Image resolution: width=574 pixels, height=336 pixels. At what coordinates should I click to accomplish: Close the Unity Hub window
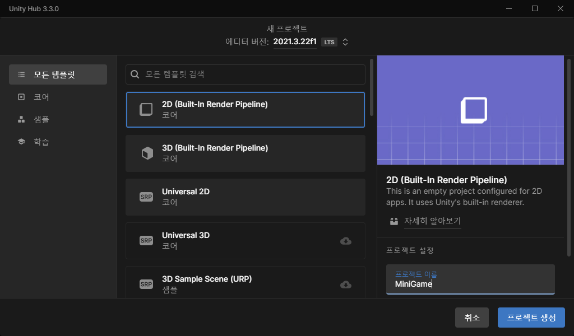[561, 8]
